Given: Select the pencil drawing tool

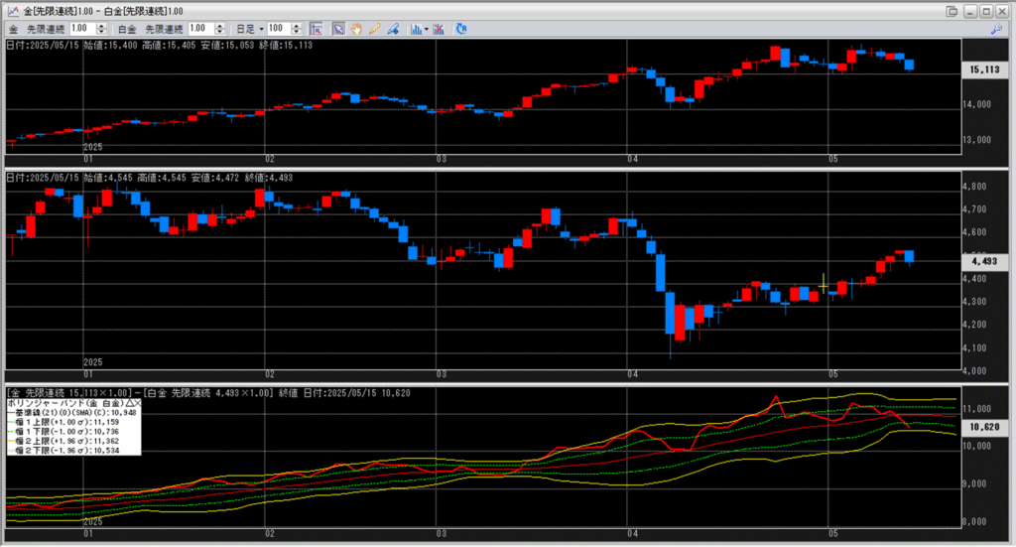Looking at the screenshot, I should pos(375,29).
